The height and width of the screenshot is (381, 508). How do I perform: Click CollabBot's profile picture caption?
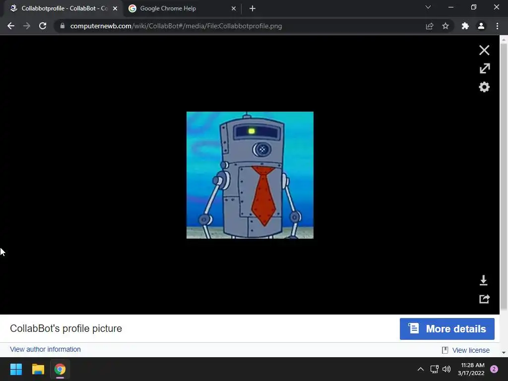point(66,328)
